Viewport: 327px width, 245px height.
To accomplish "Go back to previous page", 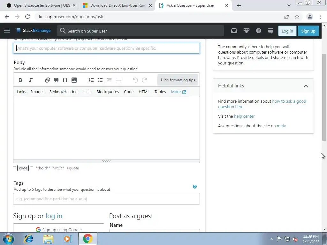I will pos(7,17).
